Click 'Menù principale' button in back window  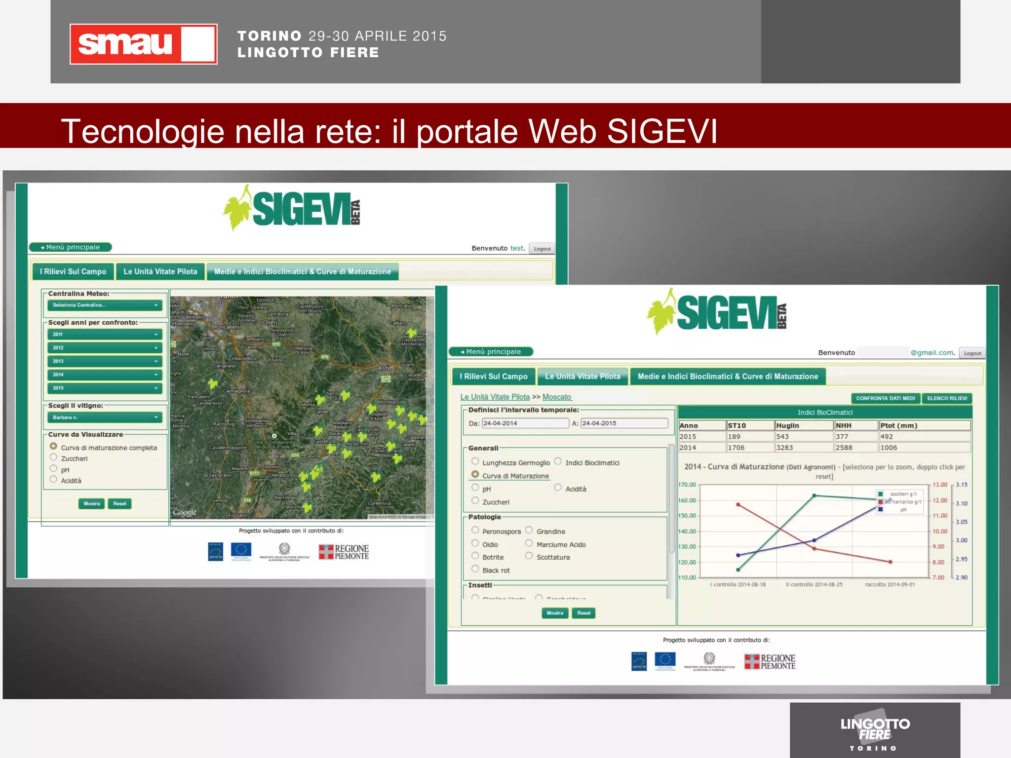[70, 247]
